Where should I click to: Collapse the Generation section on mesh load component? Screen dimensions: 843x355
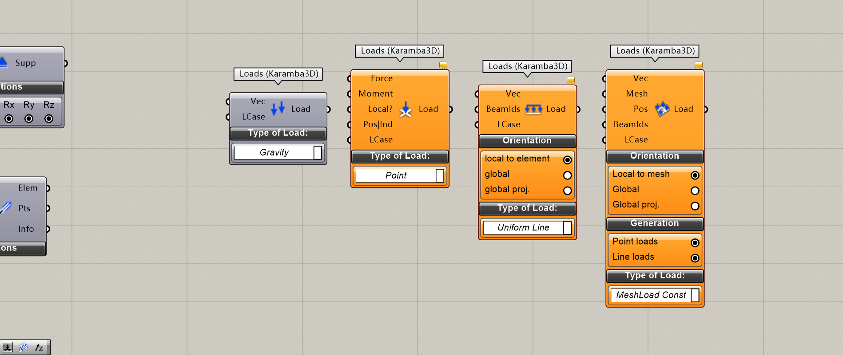pos(654,223)
